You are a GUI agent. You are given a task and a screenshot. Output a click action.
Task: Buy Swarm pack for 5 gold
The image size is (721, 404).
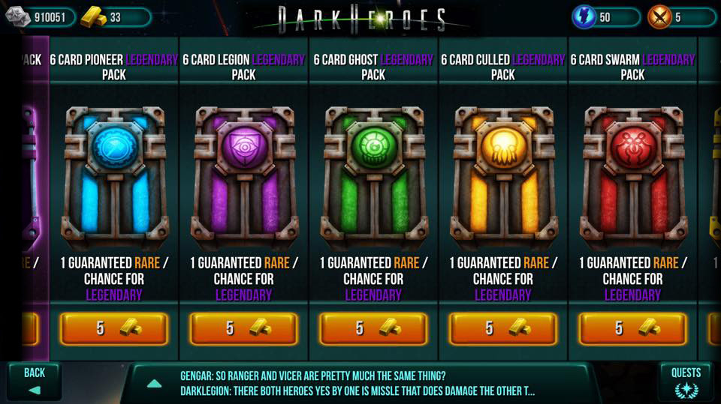coord(632,328)
